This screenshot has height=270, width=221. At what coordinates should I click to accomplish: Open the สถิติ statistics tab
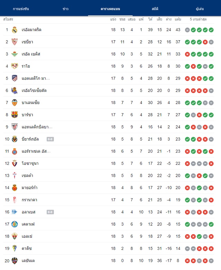click(x=155, y=9)
